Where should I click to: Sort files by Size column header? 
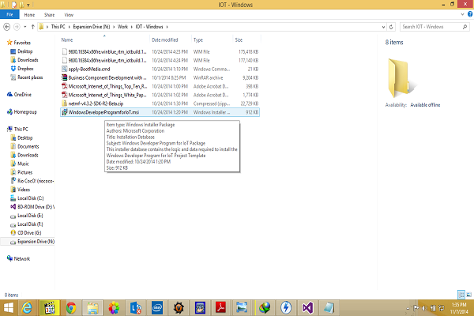point(246,40)
